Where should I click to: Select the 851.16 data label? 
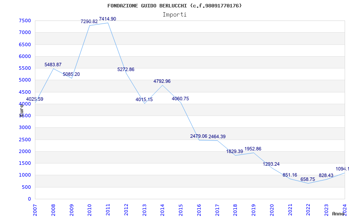(290, 175)
